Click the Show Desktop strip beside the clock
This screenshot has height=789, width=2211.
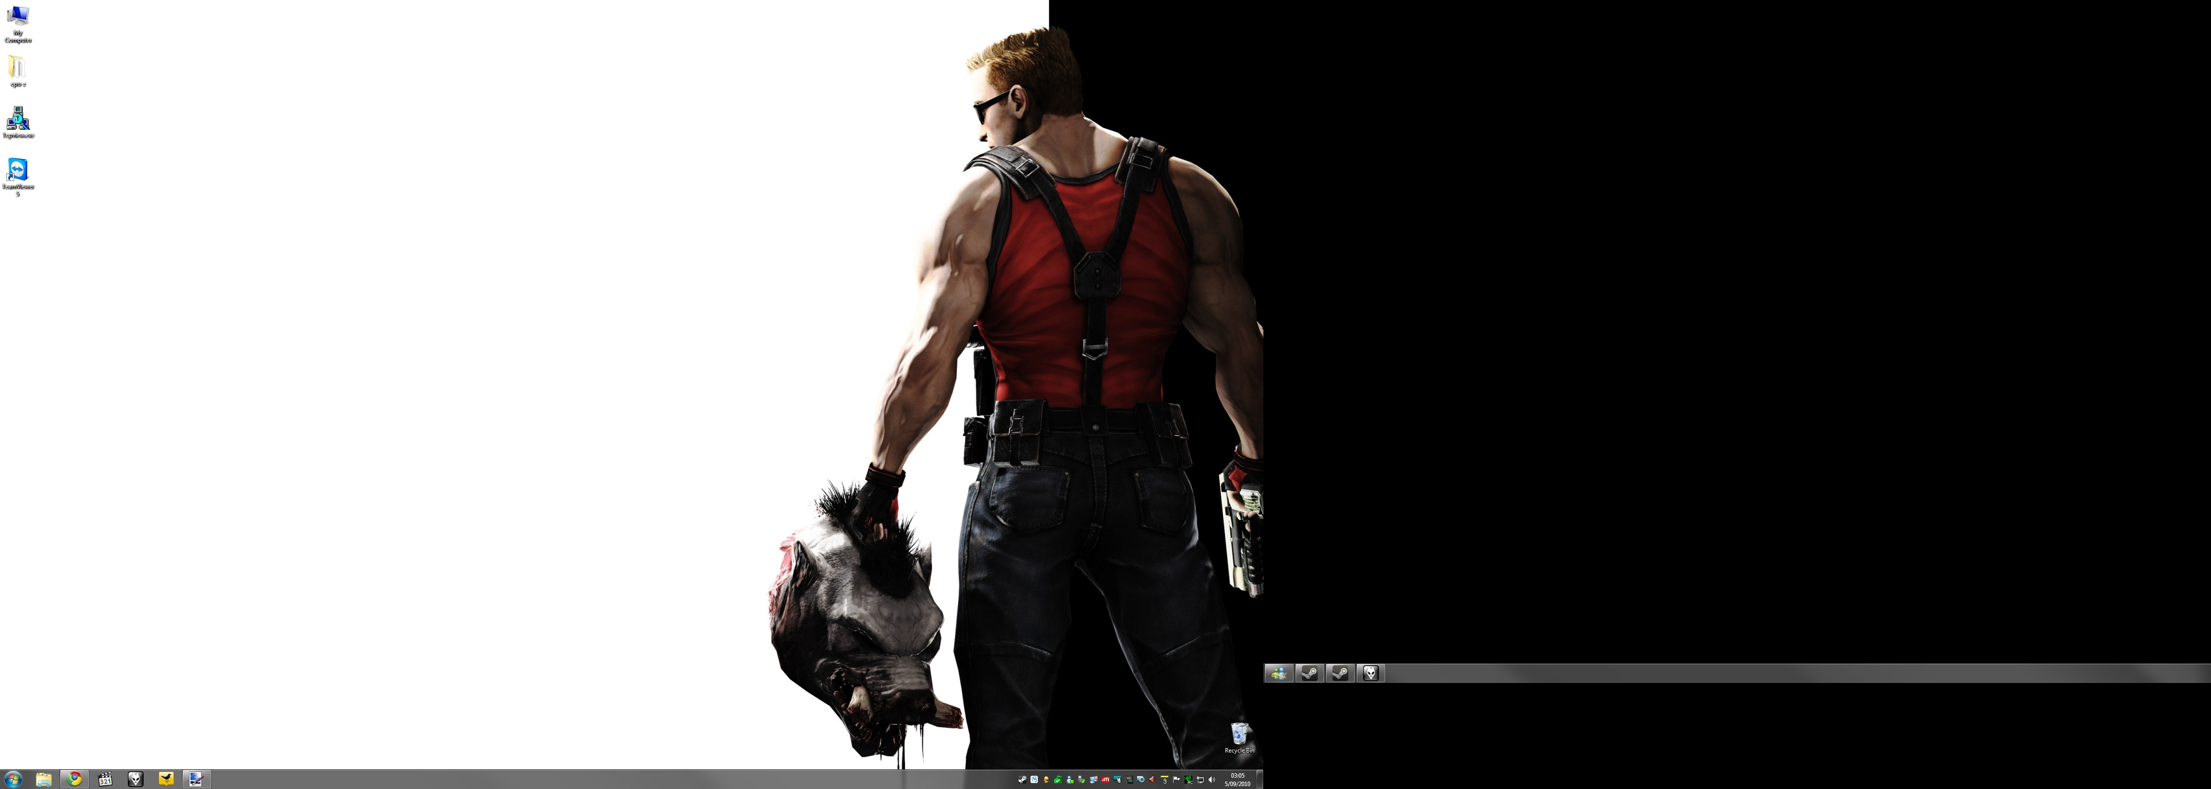[1260, 780]
